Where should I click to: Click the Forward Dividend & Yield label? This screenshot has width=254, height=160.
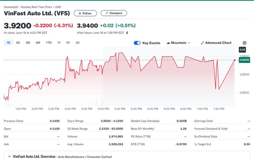pos(211,129)
